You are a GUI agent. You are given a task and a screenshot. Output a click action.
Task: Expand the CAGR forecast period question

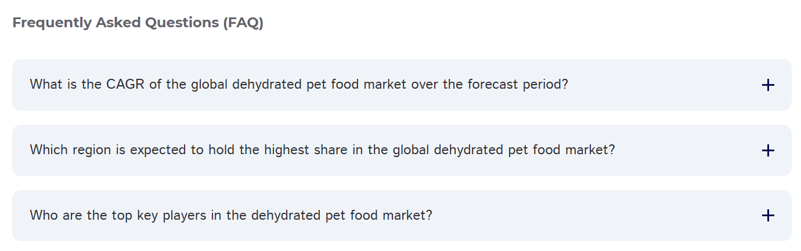coord(298,85)
